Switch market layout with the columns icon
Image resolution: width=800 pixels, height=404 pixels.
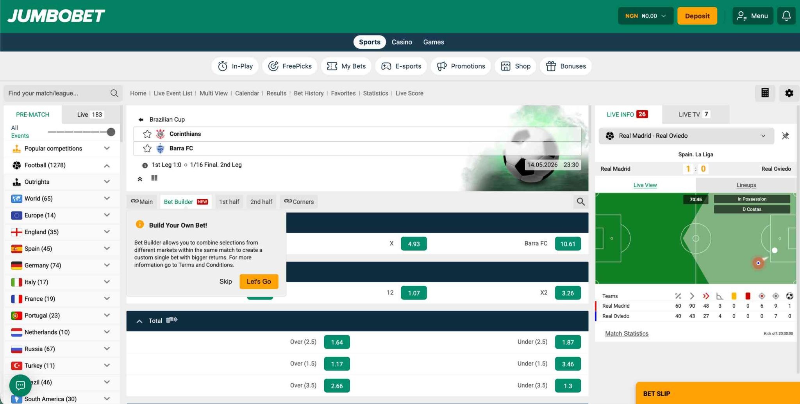154,178
